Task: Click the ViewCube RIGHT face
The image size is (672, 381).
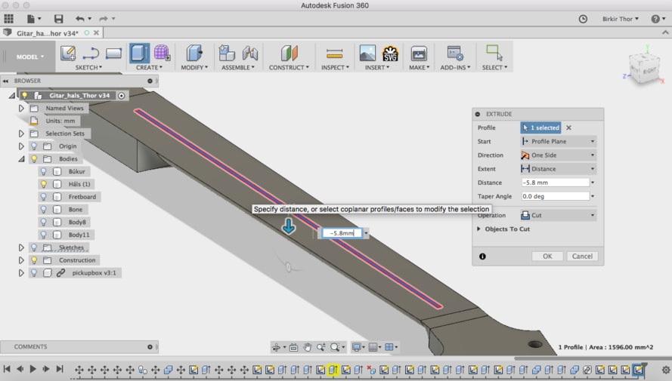Action: click(x=649, y=71)
